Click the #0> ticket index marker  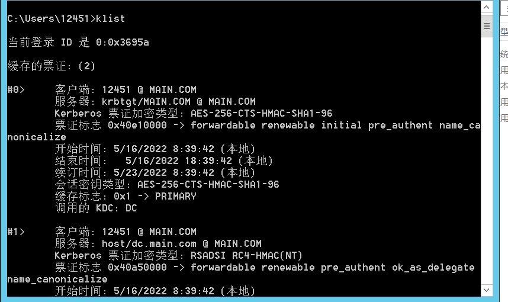coord(16,89)
